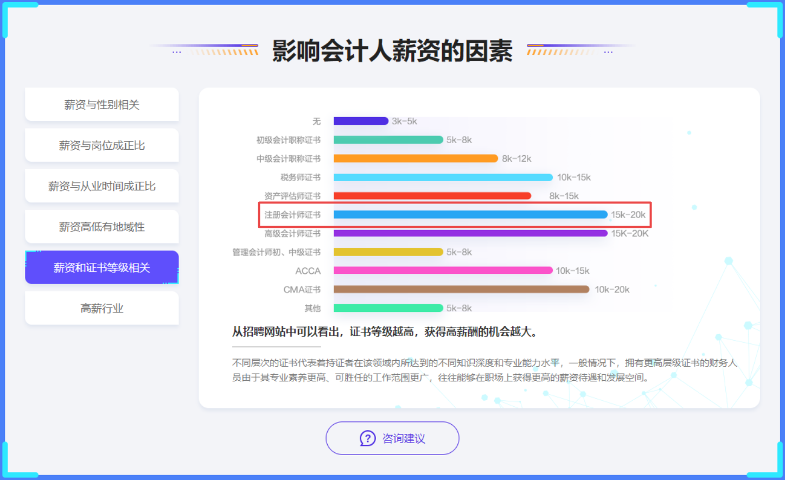Select the teal 初级会计职称证书 bar

pyautogui.click(x=388, y=140)
